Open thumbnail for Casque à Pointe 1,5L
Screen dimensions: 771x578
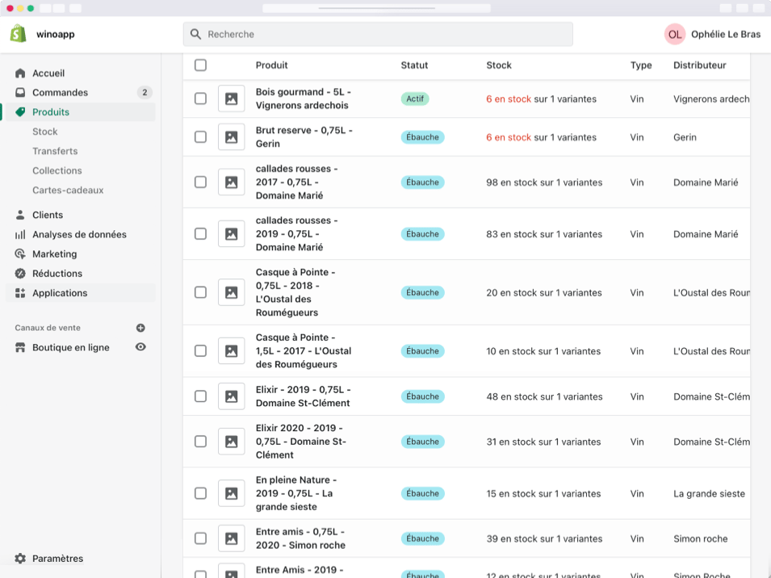click(x=232, y=351)
